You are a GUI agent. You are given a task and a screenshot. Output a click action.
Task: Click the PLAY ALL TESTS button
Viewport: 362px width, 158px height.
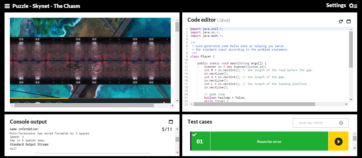(x=321, y=123)
